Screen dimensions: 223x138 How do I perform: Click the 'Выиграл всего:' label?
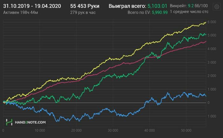click(127, 6)
